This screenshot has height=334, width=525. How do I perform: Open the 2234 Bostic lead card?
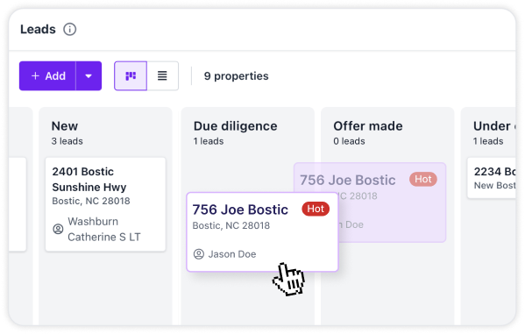pyautogui.click(x=491, y=178)
